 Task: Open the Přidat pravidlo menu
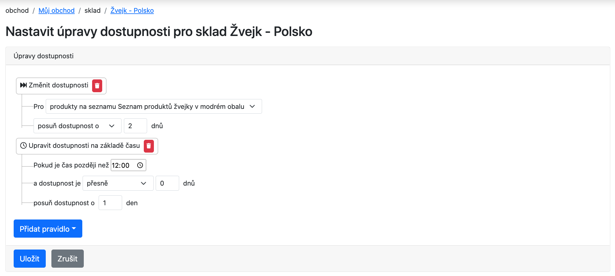coord(48,229)
